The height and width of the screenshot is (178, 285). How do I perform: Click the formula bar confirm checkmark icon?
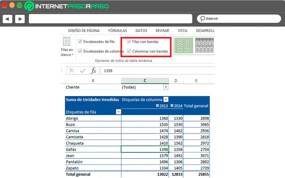(83, 70)
